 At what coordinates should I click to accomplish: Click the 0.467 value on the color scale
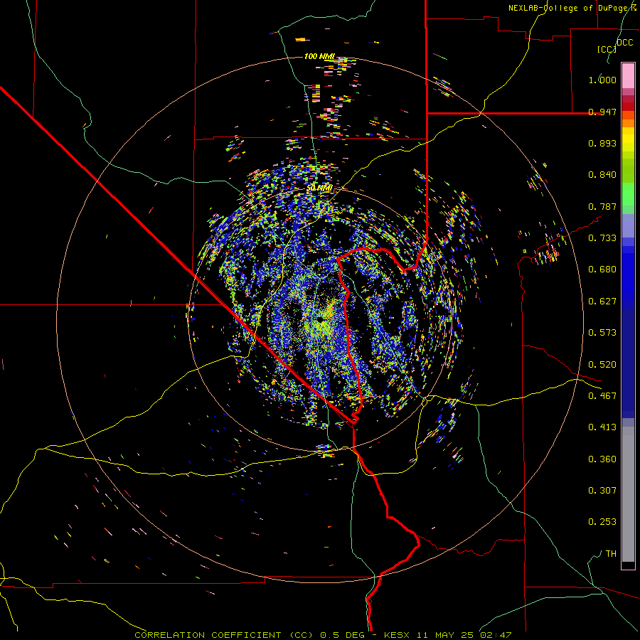point(602,396)
